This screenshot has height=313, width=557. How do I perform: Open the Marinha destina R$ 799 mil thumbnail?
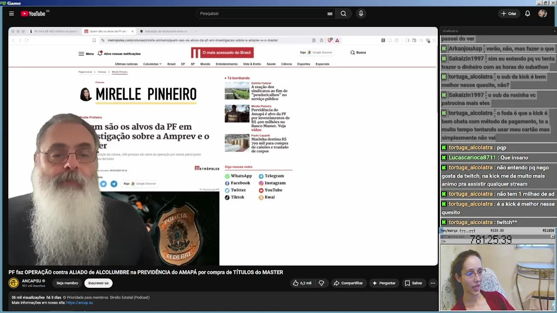237,143
